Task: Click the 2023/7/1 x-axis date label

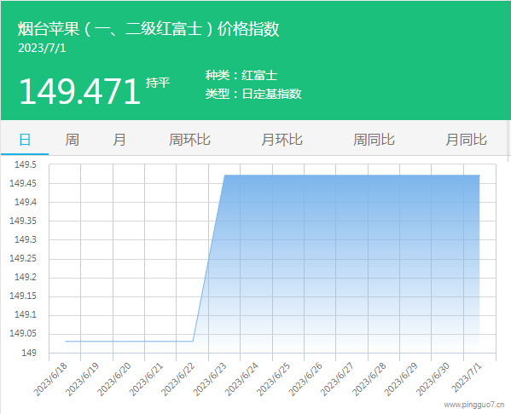Action: click(467, 377)
